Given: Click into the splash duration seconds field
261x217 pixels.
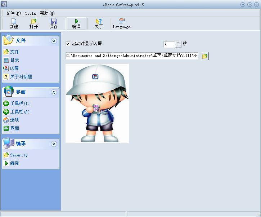Looking at the screenshot, I should click(169, 44).
